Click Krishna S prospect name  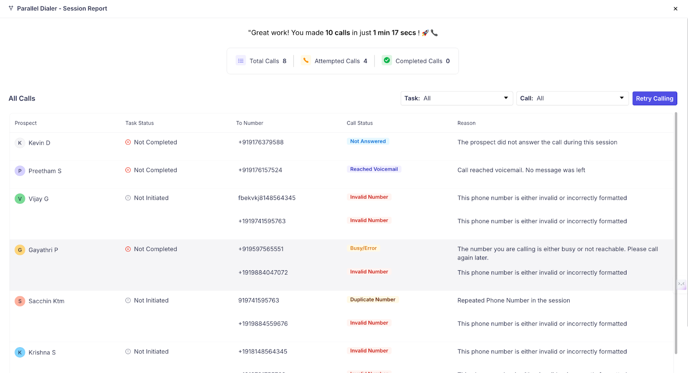(x=42, y=352)
